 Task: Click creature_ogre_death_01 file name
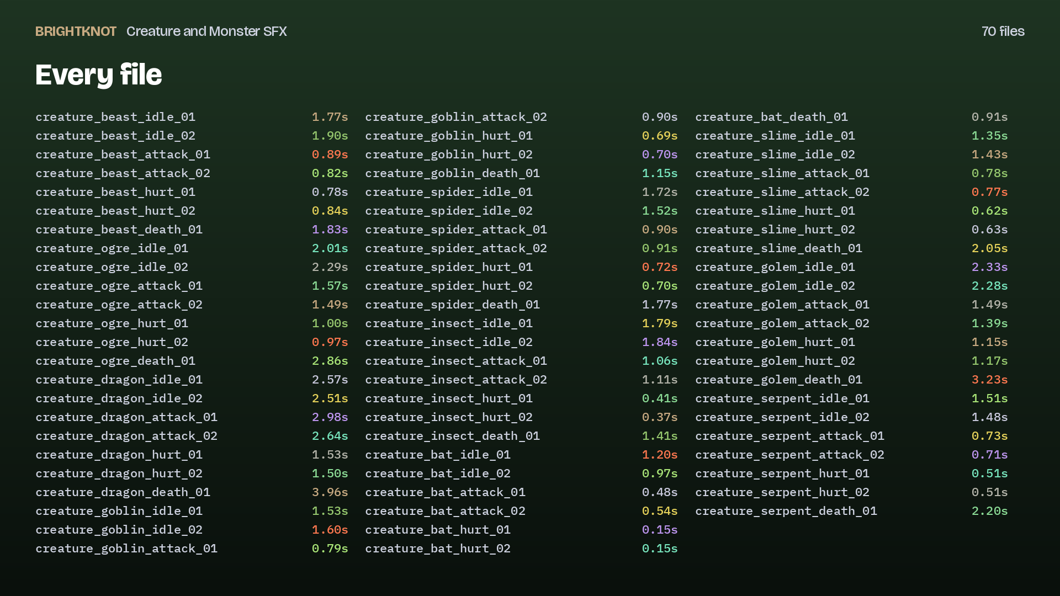tap(115, 361)
